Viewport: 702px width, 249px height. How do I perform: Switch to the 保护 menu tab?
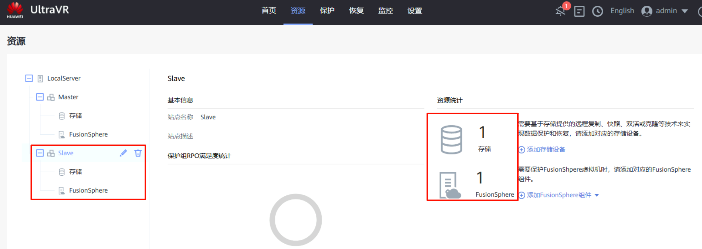pyautogui.click(x=327, y=11)
